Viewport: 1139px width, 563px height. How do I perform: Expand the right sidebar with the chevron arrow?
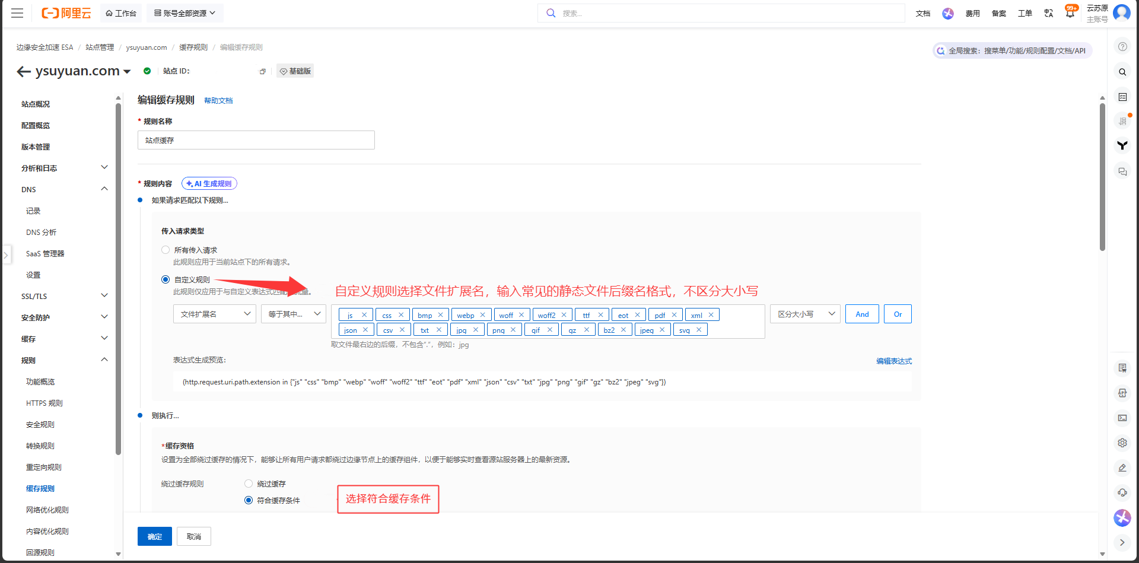[x=1122, y=542]
